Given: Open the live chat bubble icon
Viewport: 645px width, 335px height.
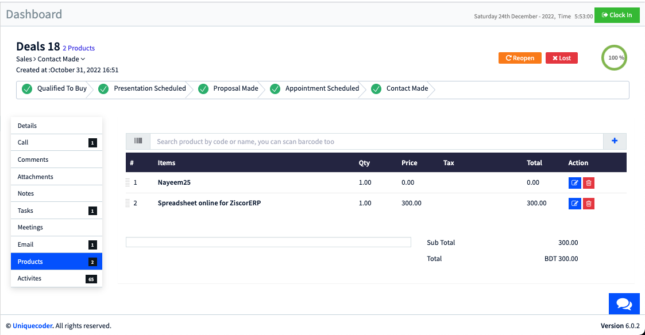Looking at the screenshot, I should 624,304.
